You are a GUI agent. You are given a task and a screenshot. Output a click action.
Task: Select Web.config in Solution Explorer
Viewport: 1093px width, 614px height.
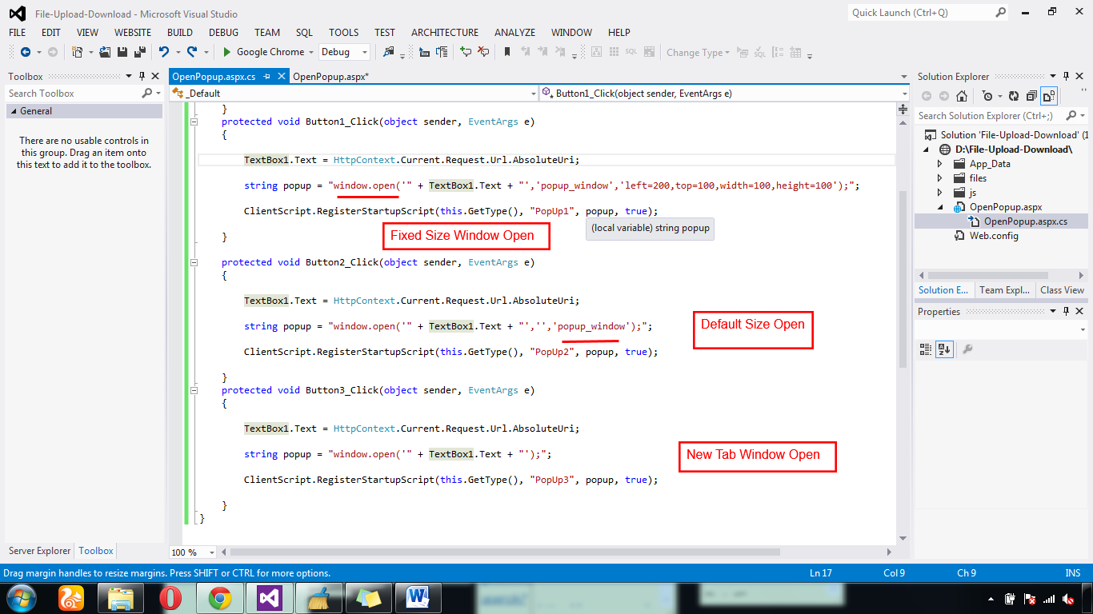pyautogui.click(x=994, y=236)
